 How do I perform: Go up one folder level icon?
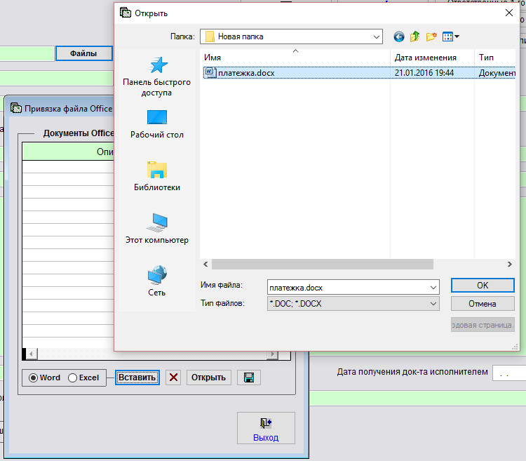pos(415,36)
